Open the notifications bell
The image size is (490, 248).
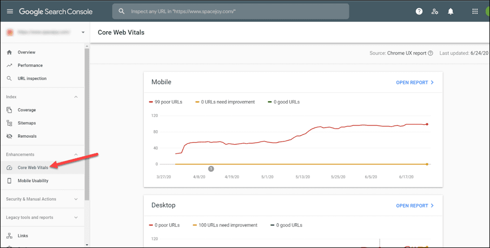click(451, 11)
